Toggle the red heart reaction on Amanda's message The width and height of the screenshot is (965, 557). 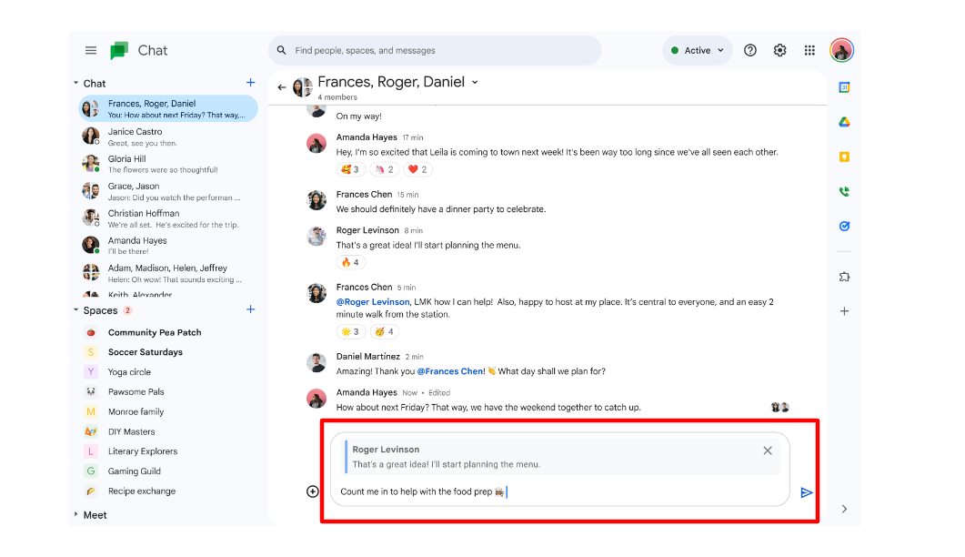click(x=417, y=169)
